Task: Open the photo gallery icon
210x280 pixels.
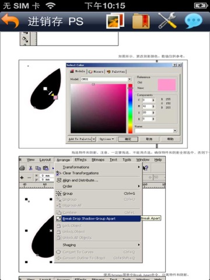Action: pos(116,21)
